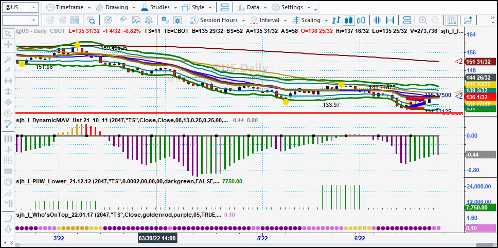
Task: Select the trendline drawing tool
Action: click(8, 124)
